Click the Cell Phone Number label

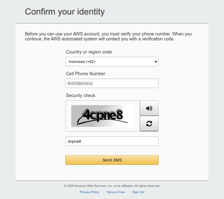click(86, 74)
